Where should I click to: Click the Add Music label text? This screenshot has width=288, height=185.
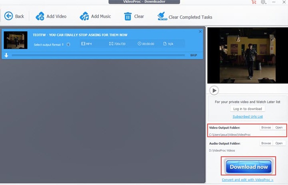coord(101,16)
